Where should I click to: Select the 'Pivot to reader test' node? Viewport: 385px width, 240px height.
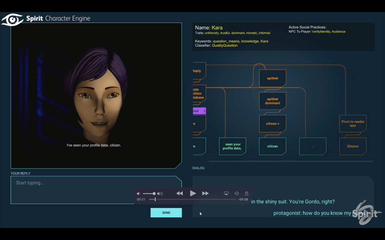[353, 124]
